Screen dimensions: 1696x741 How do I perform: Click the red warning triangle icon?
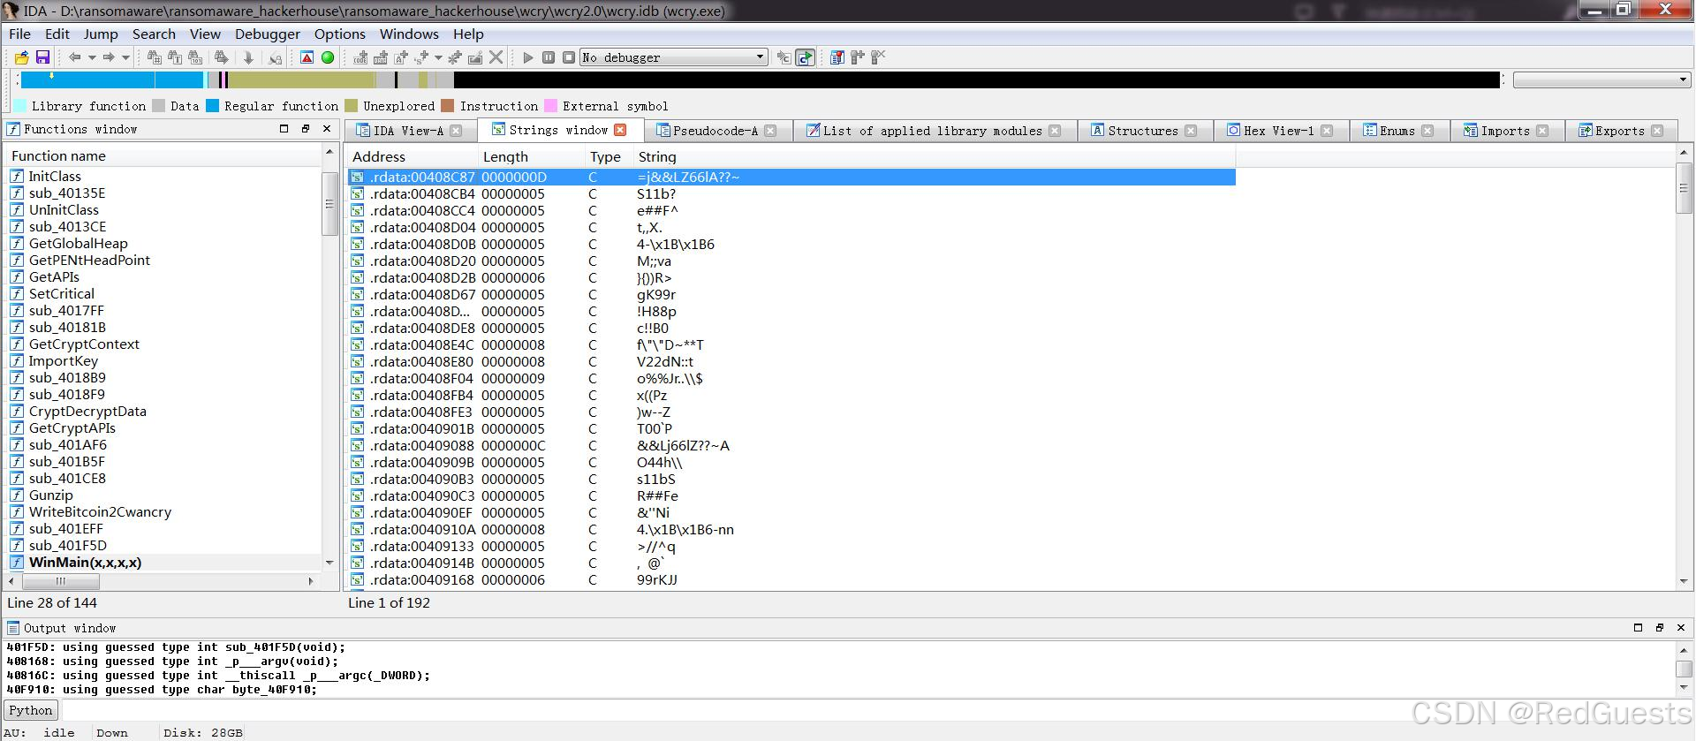coord(307,57)
